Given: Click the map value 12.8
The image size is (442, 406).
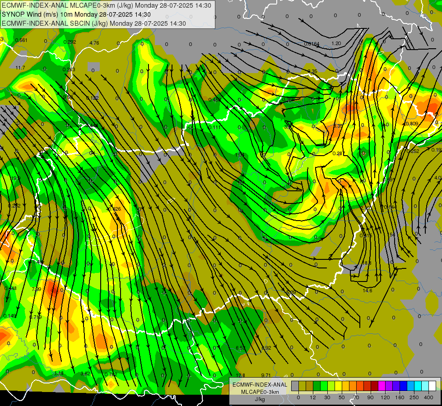Looking at the screenshot, I should click(x=241, y=375).
